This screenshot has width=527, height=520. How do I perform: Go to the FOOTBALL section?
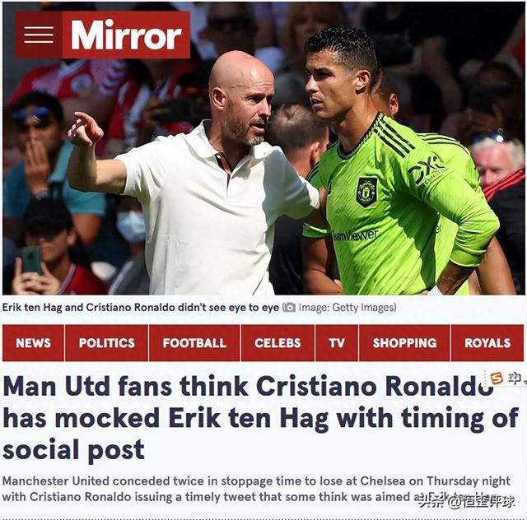[194, 343]
